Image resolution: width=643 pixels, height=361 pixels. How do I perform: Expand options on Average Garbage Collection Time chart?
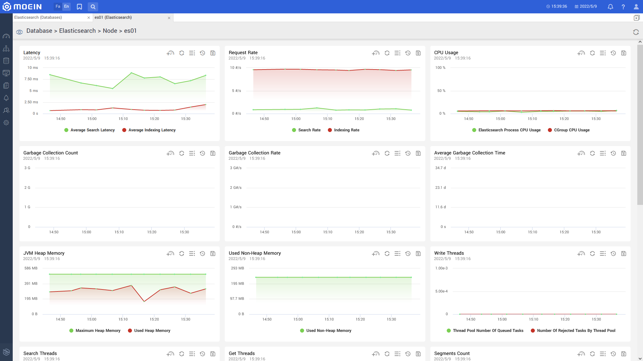tap(603, 153)
